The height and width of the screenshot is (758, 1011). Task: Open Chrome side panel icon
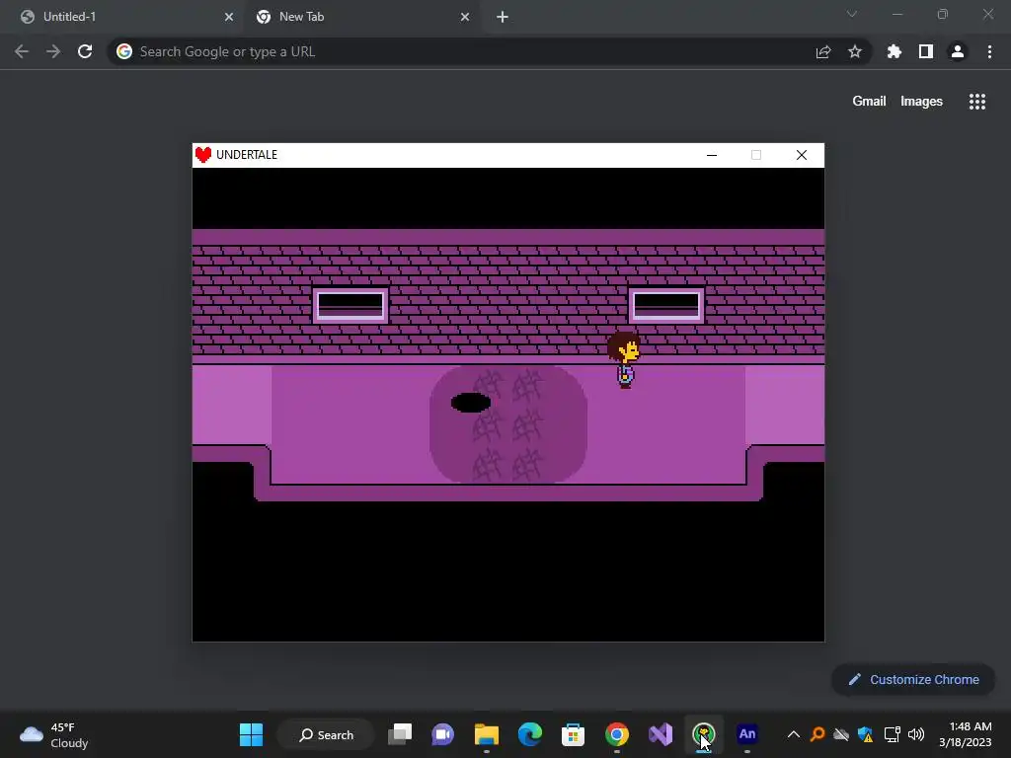pyautogui.click(x=926, y=51)
